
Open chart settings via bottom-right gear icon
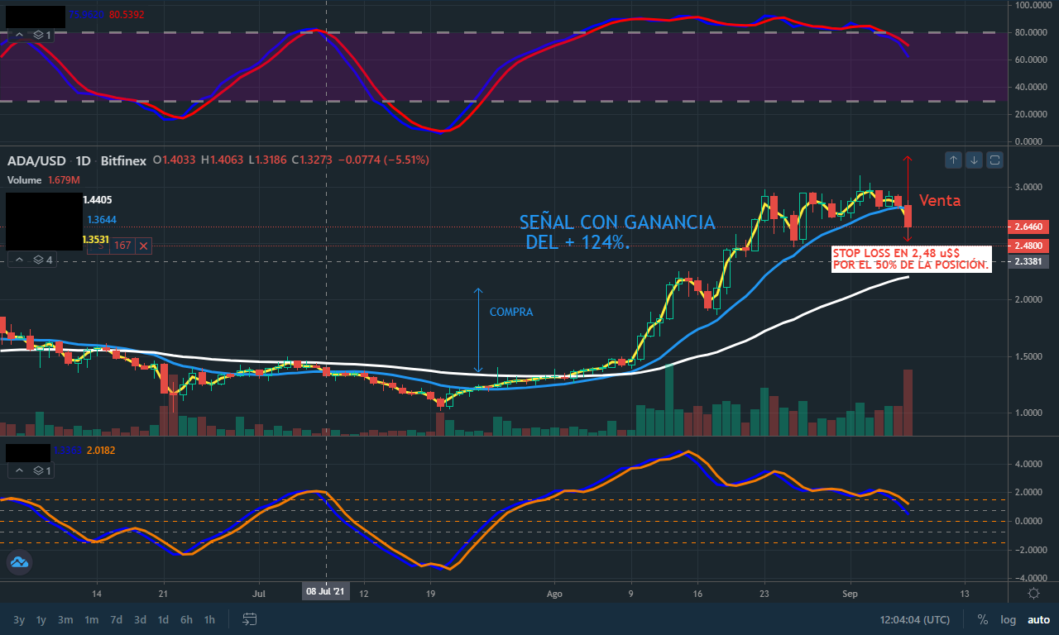(x=1033, y=592)
